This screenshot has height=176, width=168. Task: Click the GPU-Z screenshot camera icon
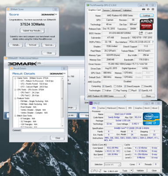(143, 9)
